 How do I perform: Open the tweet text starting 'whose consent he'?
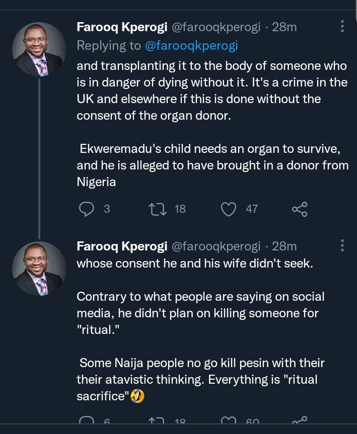tap(194, 264)
